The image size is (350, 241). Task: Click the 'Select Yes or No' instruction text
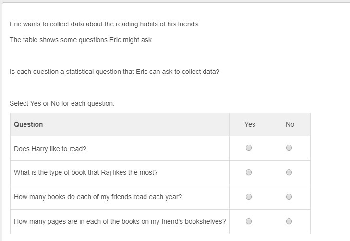click(62, 103)
